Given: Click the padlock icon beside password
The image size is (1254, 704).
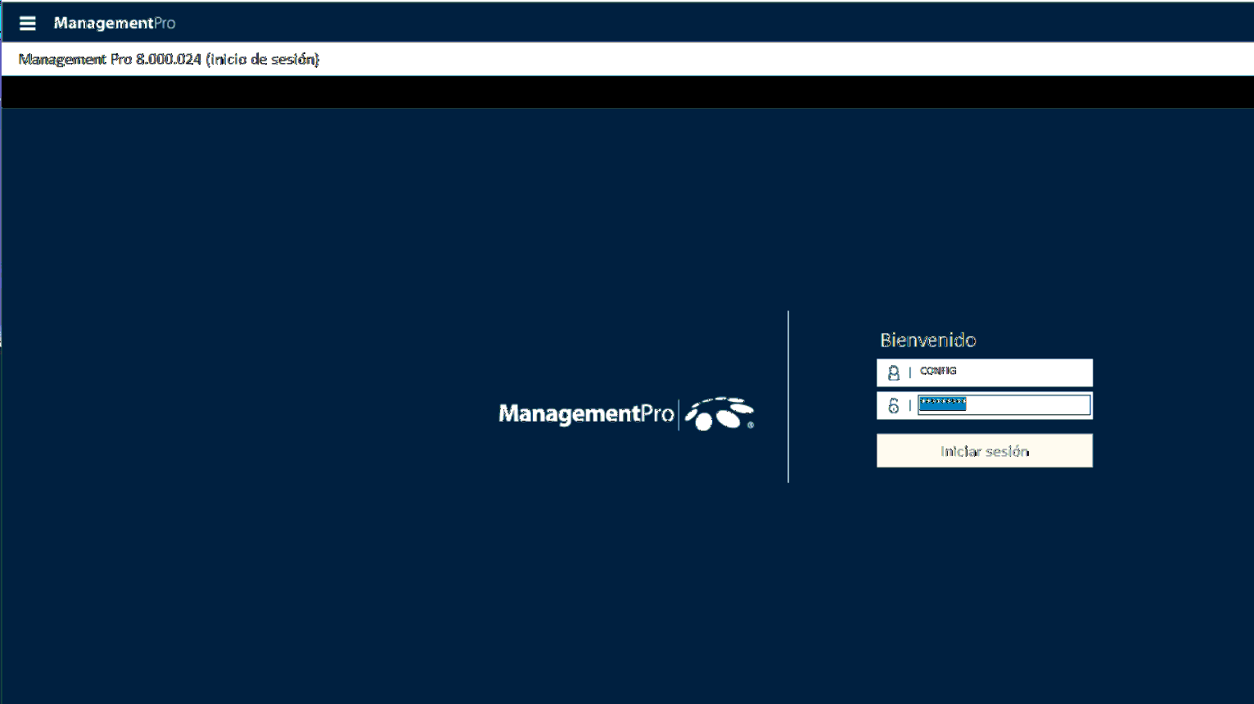Looking at the screenshot, I should pyautogui.click(x=893, y=405).
